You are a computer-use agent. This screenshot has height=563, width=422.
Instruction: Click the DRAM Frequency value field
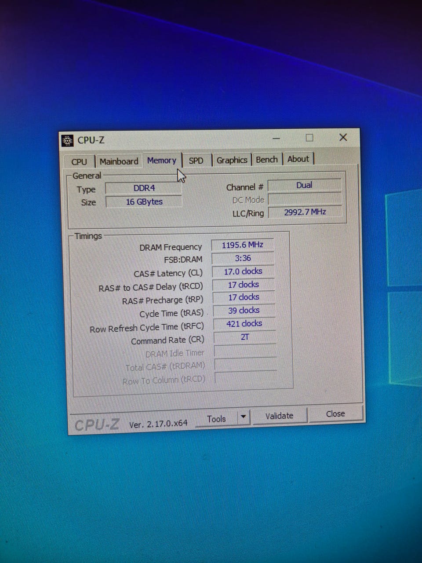click(x=242, y=245)
